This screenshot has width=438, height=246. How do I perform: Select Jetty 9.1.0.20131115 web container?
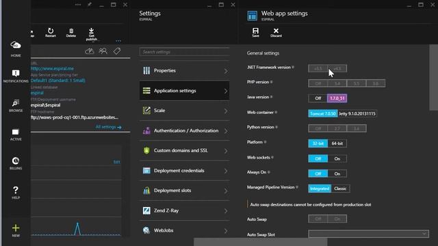(357, 113)
